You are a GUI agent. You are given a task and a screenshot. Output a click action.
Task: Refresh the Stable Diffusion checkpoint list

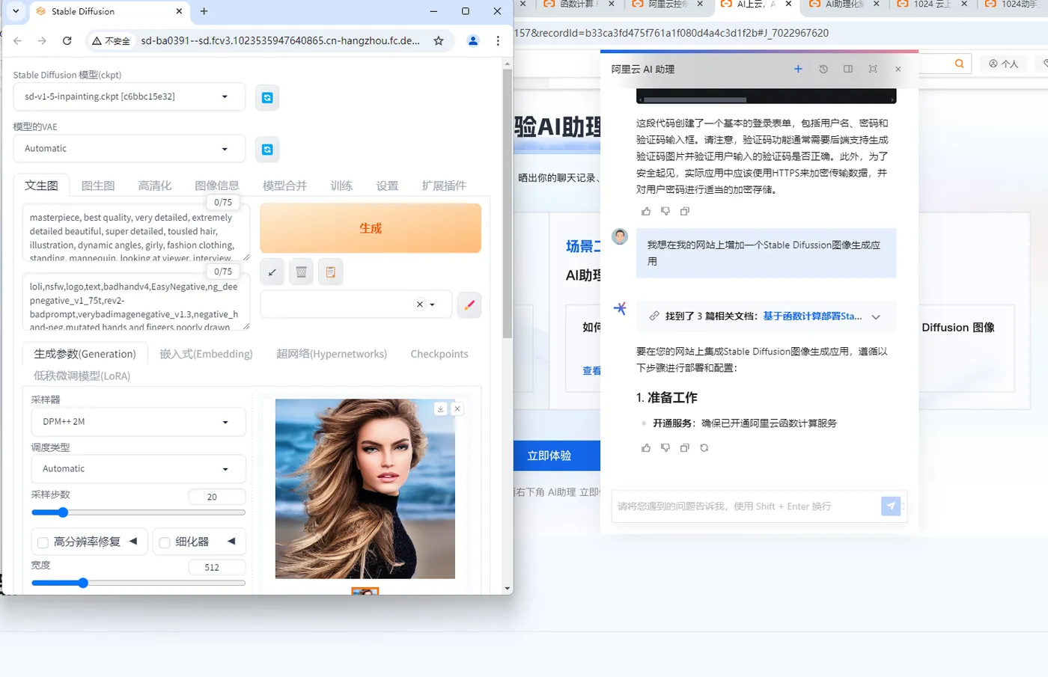pos(267,97)
